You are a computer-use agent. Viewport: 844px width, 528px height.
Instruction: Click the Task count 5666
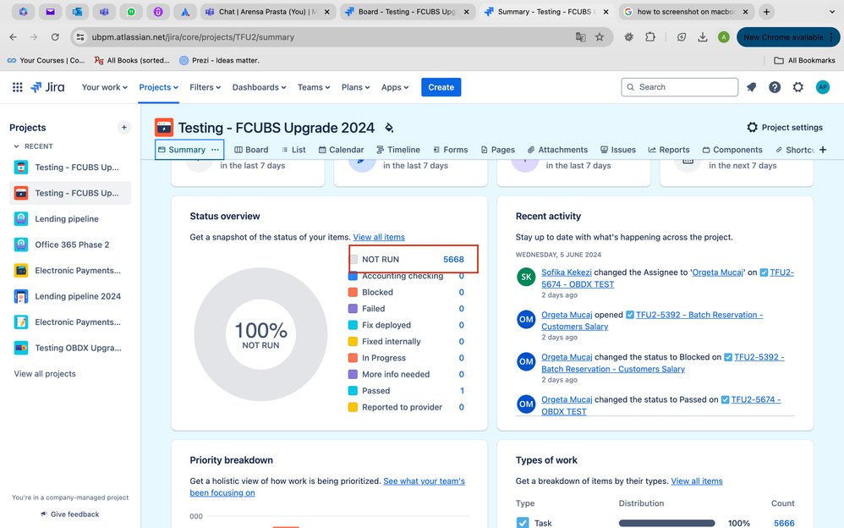(x=784, y=523)
